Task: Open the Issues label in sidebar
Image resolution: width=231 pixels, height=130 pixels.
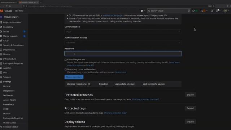Action: [6, 31]
